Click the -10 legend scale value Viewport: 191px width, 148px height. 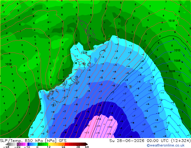tap(27, 147)
